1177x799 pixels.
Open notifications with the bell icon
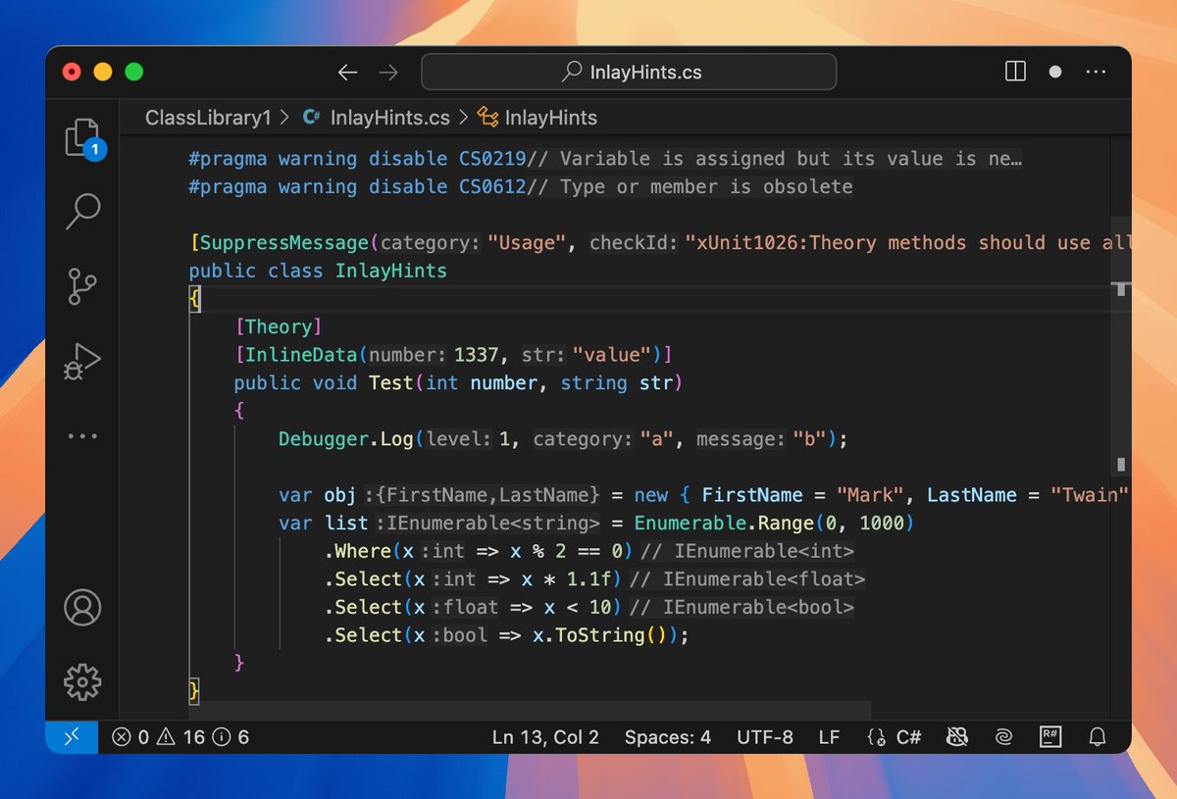[1098, 736]
